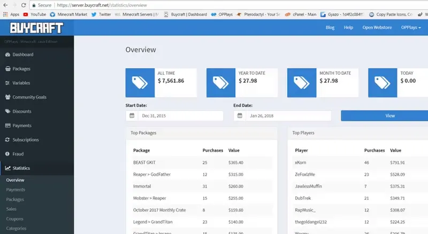This screenshot has height=234, width=428.
Task: Click the Start Date calendar icon
Action: click(x=132, y=115)
